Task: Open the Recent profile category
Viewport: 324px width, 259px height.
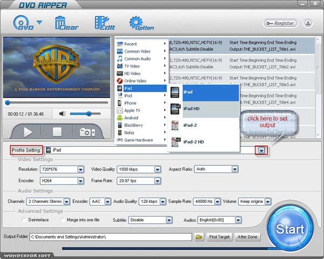Action: (x=141, y=44)
